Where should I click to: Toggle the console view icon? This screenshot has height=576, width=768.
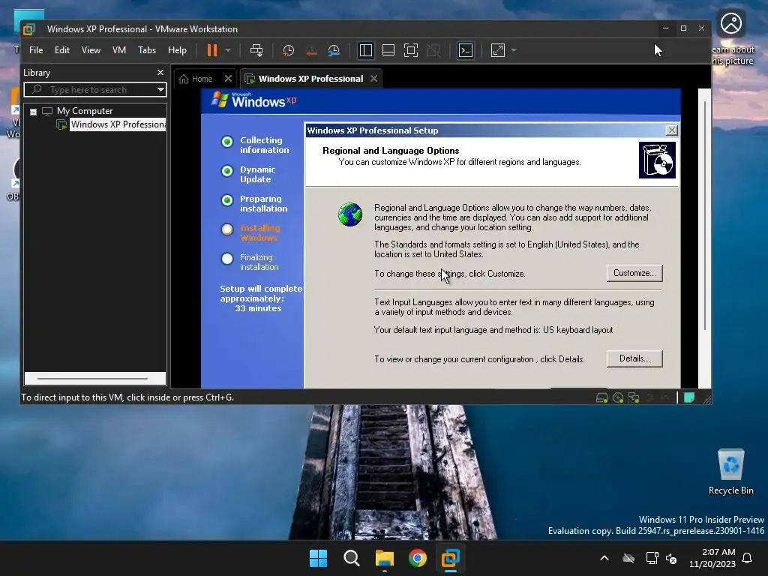click(465, 50)
